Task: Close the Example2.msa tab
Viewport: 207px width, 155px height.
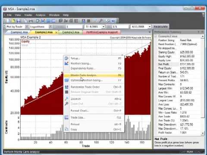Action: tap(56, 32)
